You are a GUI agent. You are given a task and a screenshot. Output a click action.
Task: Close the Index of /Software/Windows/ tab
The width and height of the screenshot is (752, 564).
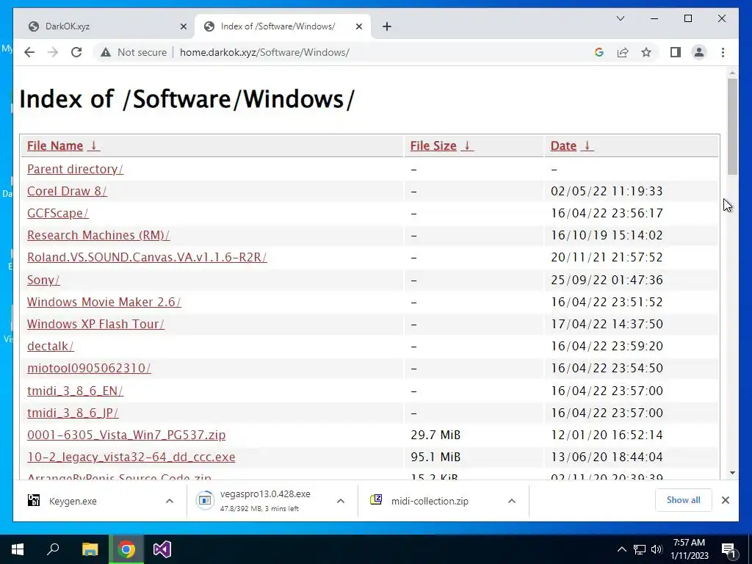tap(358, 26)
